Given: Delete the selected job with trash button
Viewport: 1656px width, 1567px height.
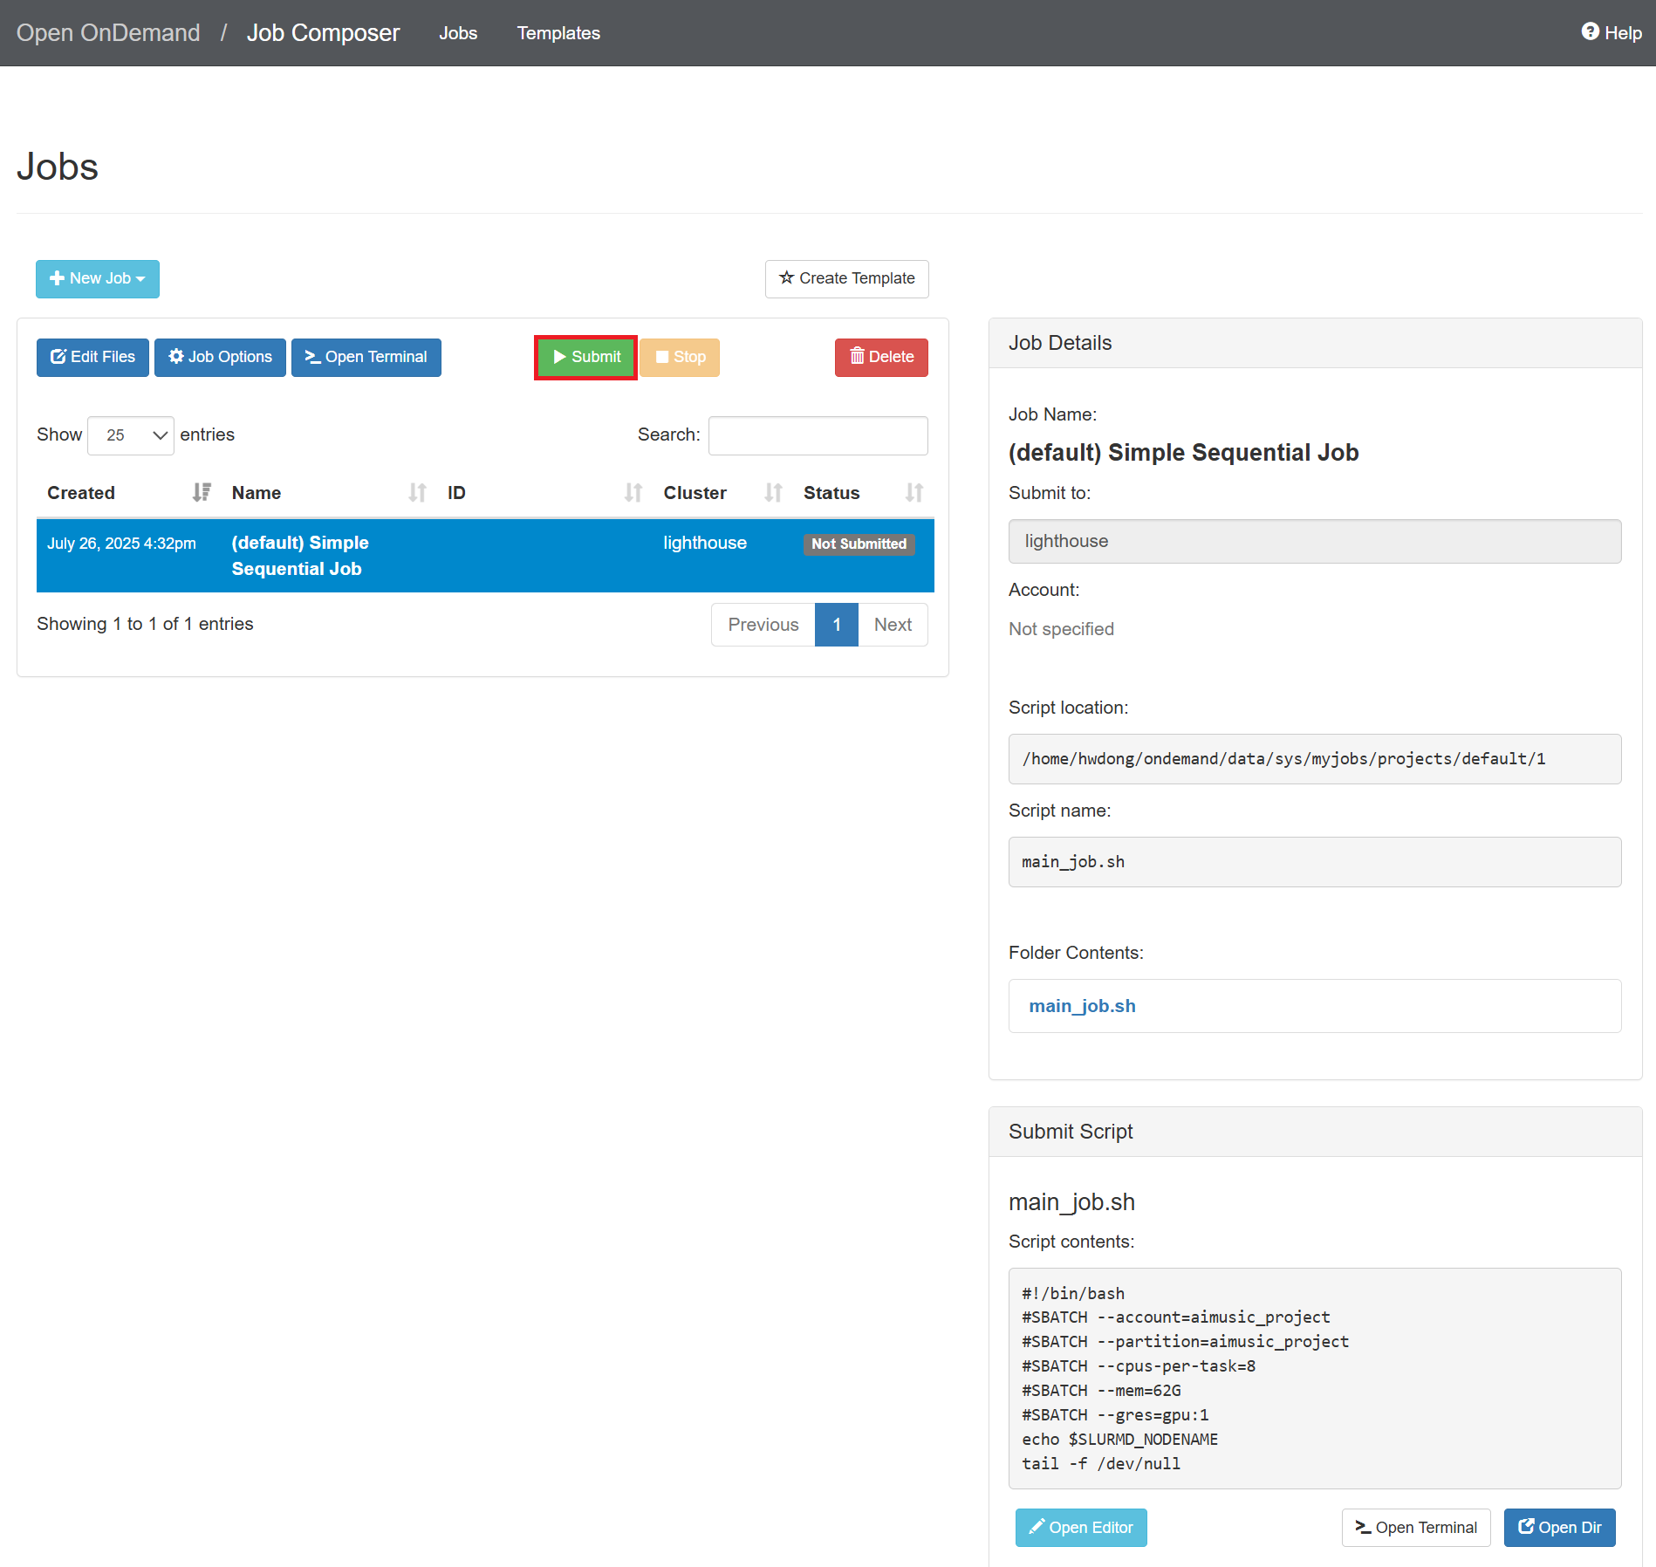Looking at the screenshot, I should tap(880, 357).
